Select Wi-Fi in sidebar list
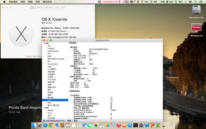 tap(50, 113)
